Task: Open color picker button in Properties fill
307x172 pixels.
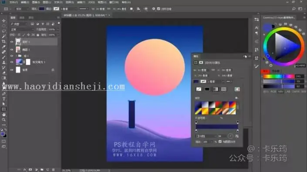Action: coord(237,89)
